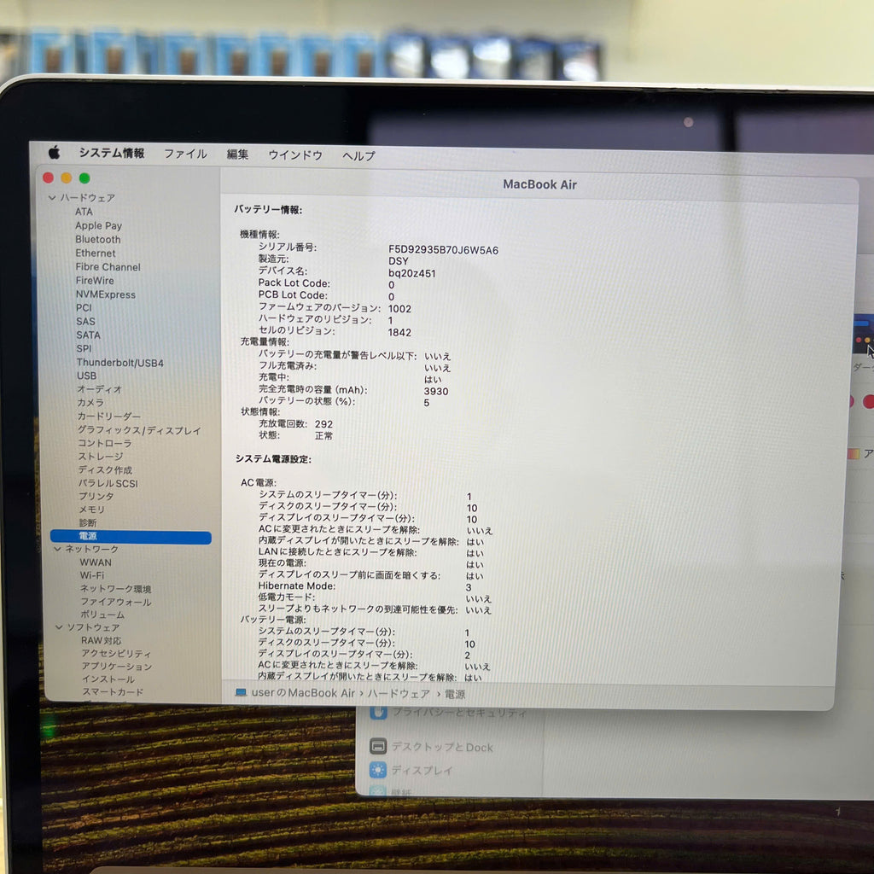This screenshot has height=874, width=874.
Task: Select ボリューム in sidebar
Action: click(102, 615)
